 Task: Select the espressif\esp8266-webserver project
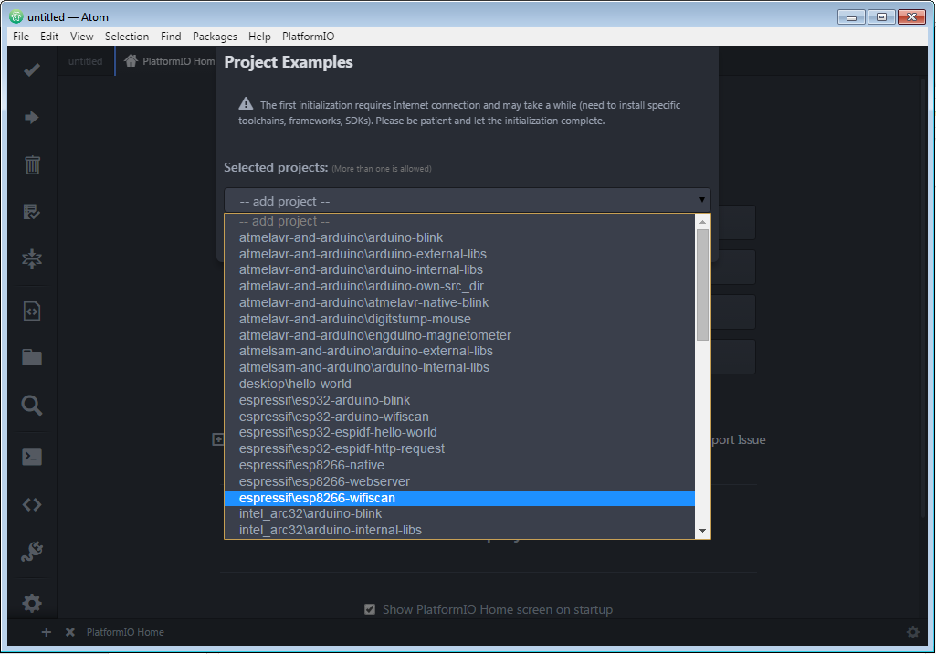pos(321,481)
